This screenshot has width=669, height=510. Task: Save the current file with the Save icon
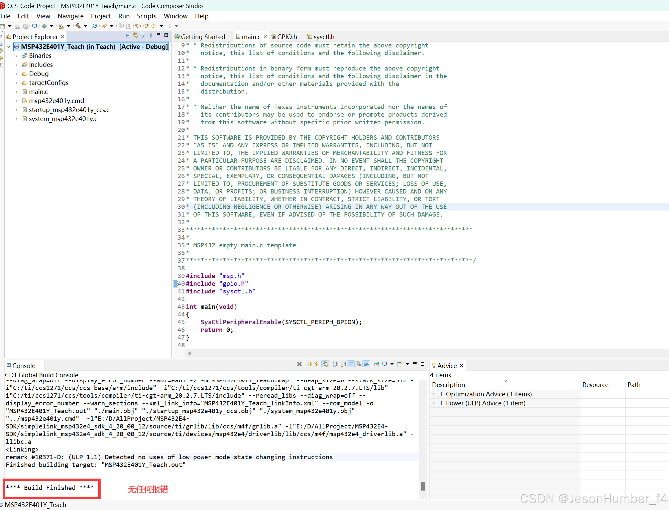click(x=17, y=26)
